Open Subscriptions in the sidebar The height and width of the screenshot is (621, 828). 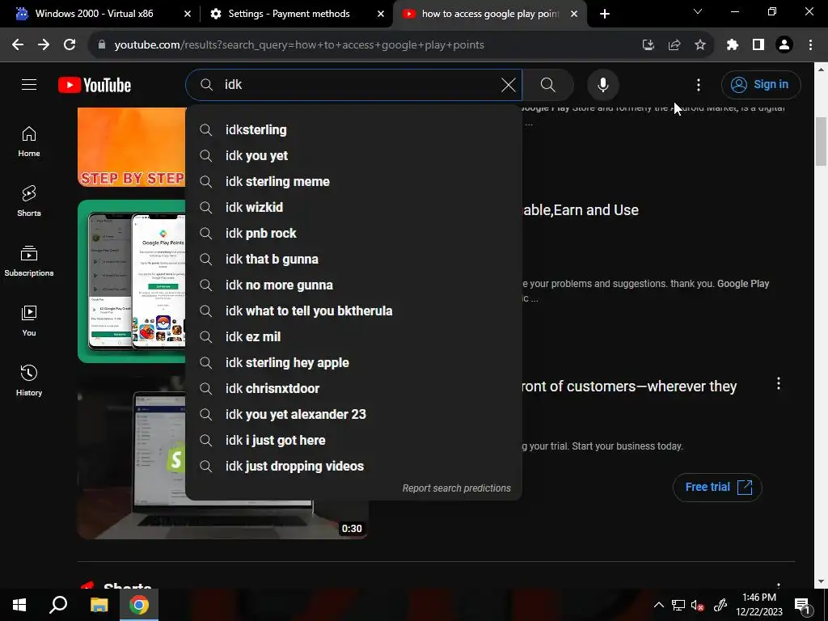click(29, 261)
